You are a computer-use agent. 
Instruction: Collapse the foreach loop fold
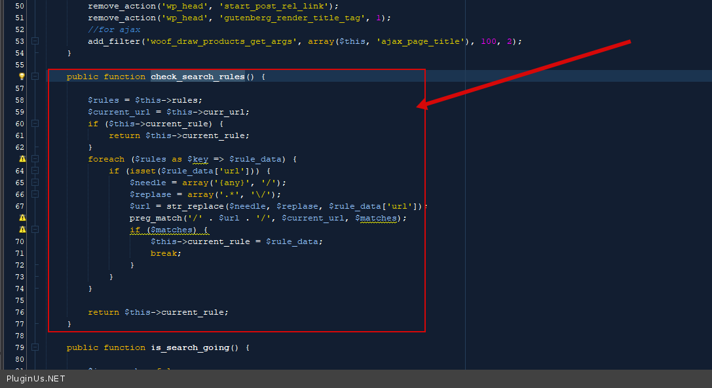pyautogui.click(x=35, y=159)
